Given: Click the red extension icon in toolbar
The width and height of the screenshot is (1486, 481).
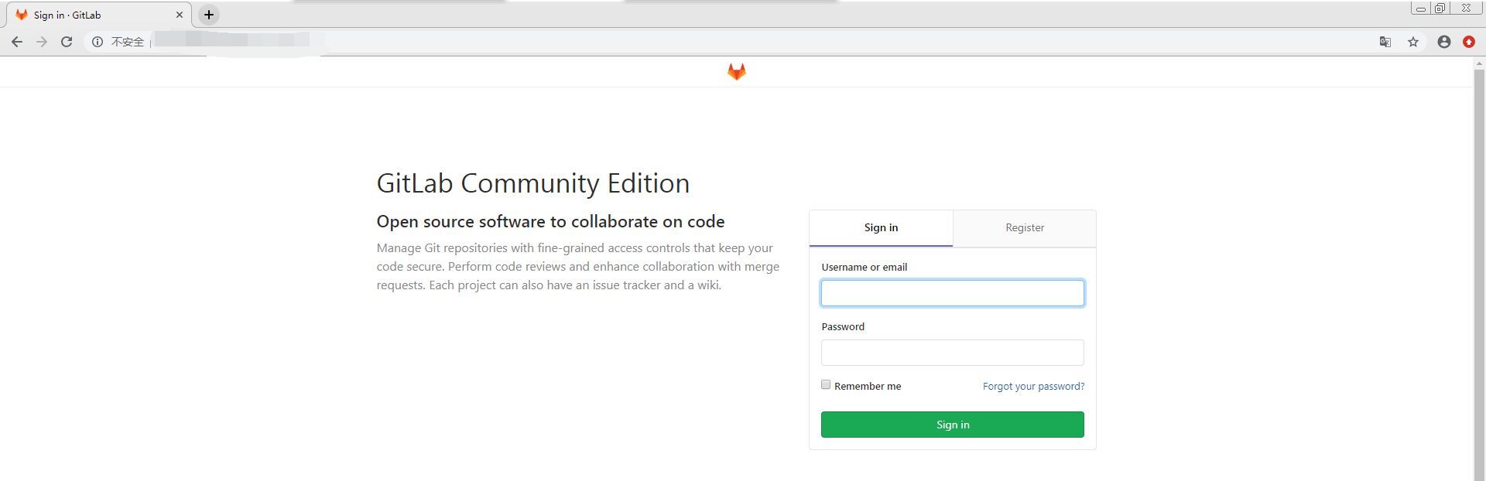Looking at the screenshot, I should point(1469,42).
